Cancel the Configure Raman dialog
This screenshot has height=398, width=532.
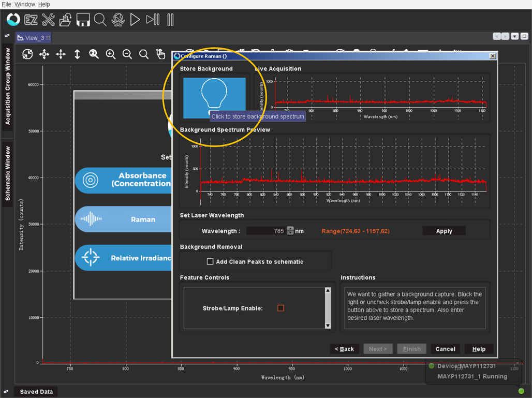click(x=445, y=349)
